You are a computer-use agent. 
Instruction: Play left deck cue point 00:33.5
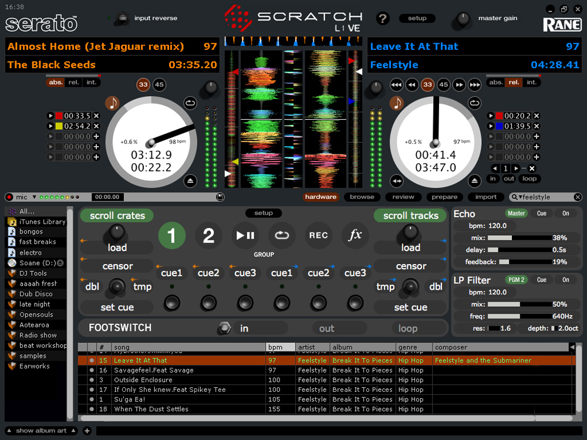click(50, 116)
